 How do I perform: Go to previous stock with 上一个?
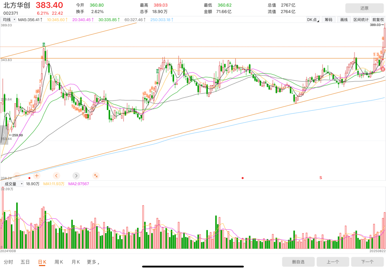333,262
